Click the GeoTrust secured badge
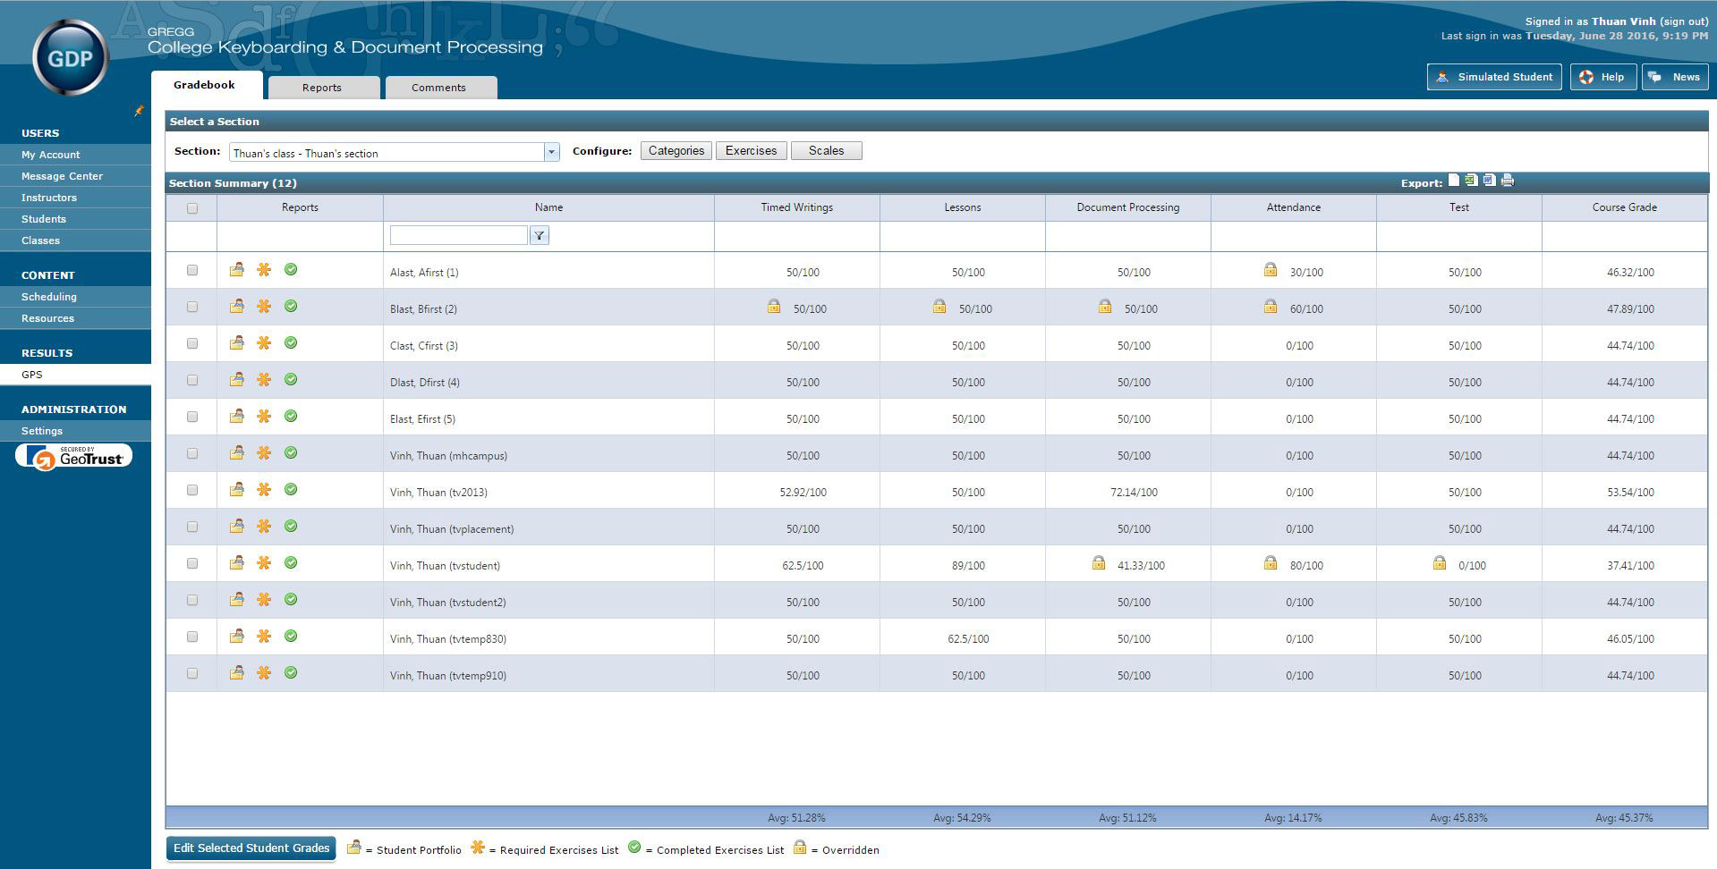The width and height of the screenshot is (1717, 869). click(x=74, y=457)
